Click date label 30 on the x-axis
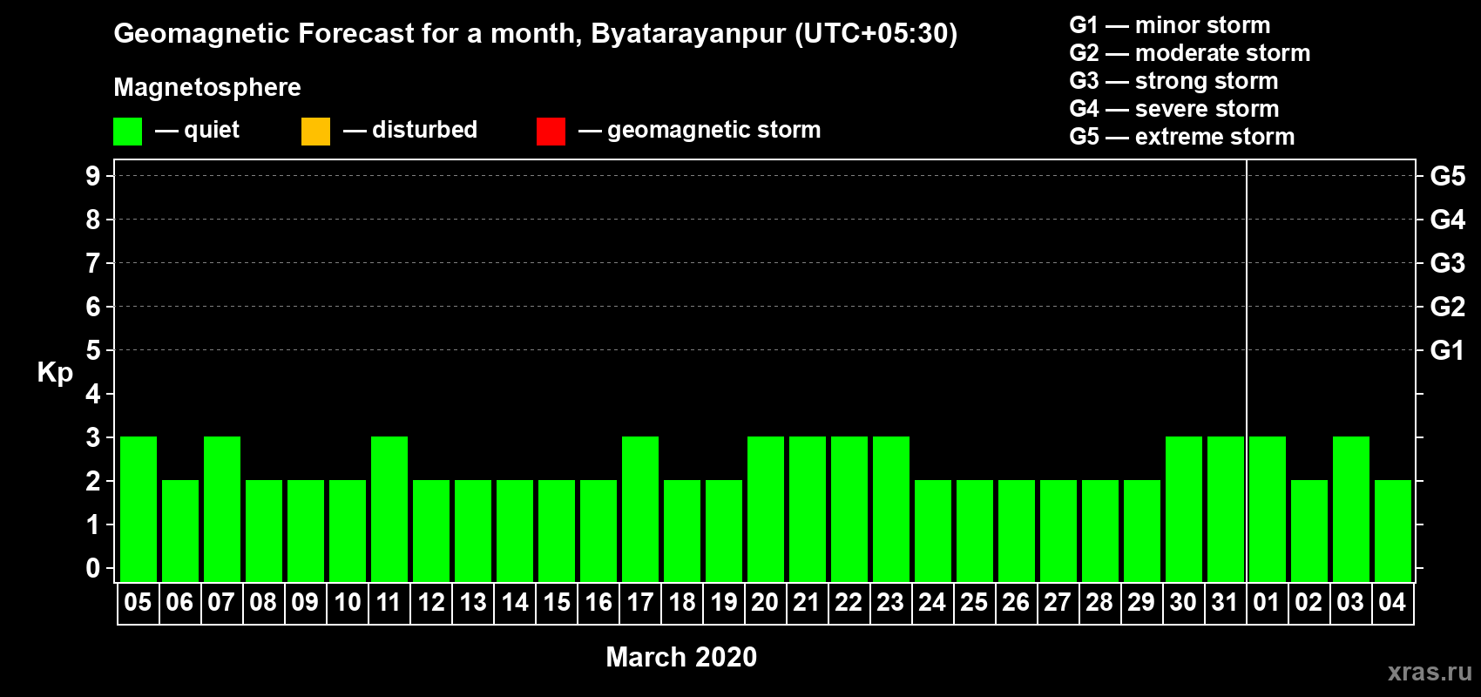This screenshot has height=697, width=1481. point(1183,603)
